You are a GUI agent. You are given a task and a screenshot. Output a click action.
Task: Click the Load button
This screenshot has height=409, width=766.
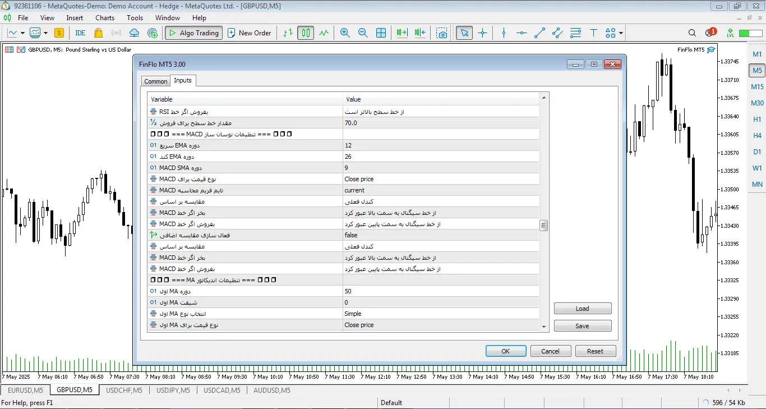tap(583, 309)
